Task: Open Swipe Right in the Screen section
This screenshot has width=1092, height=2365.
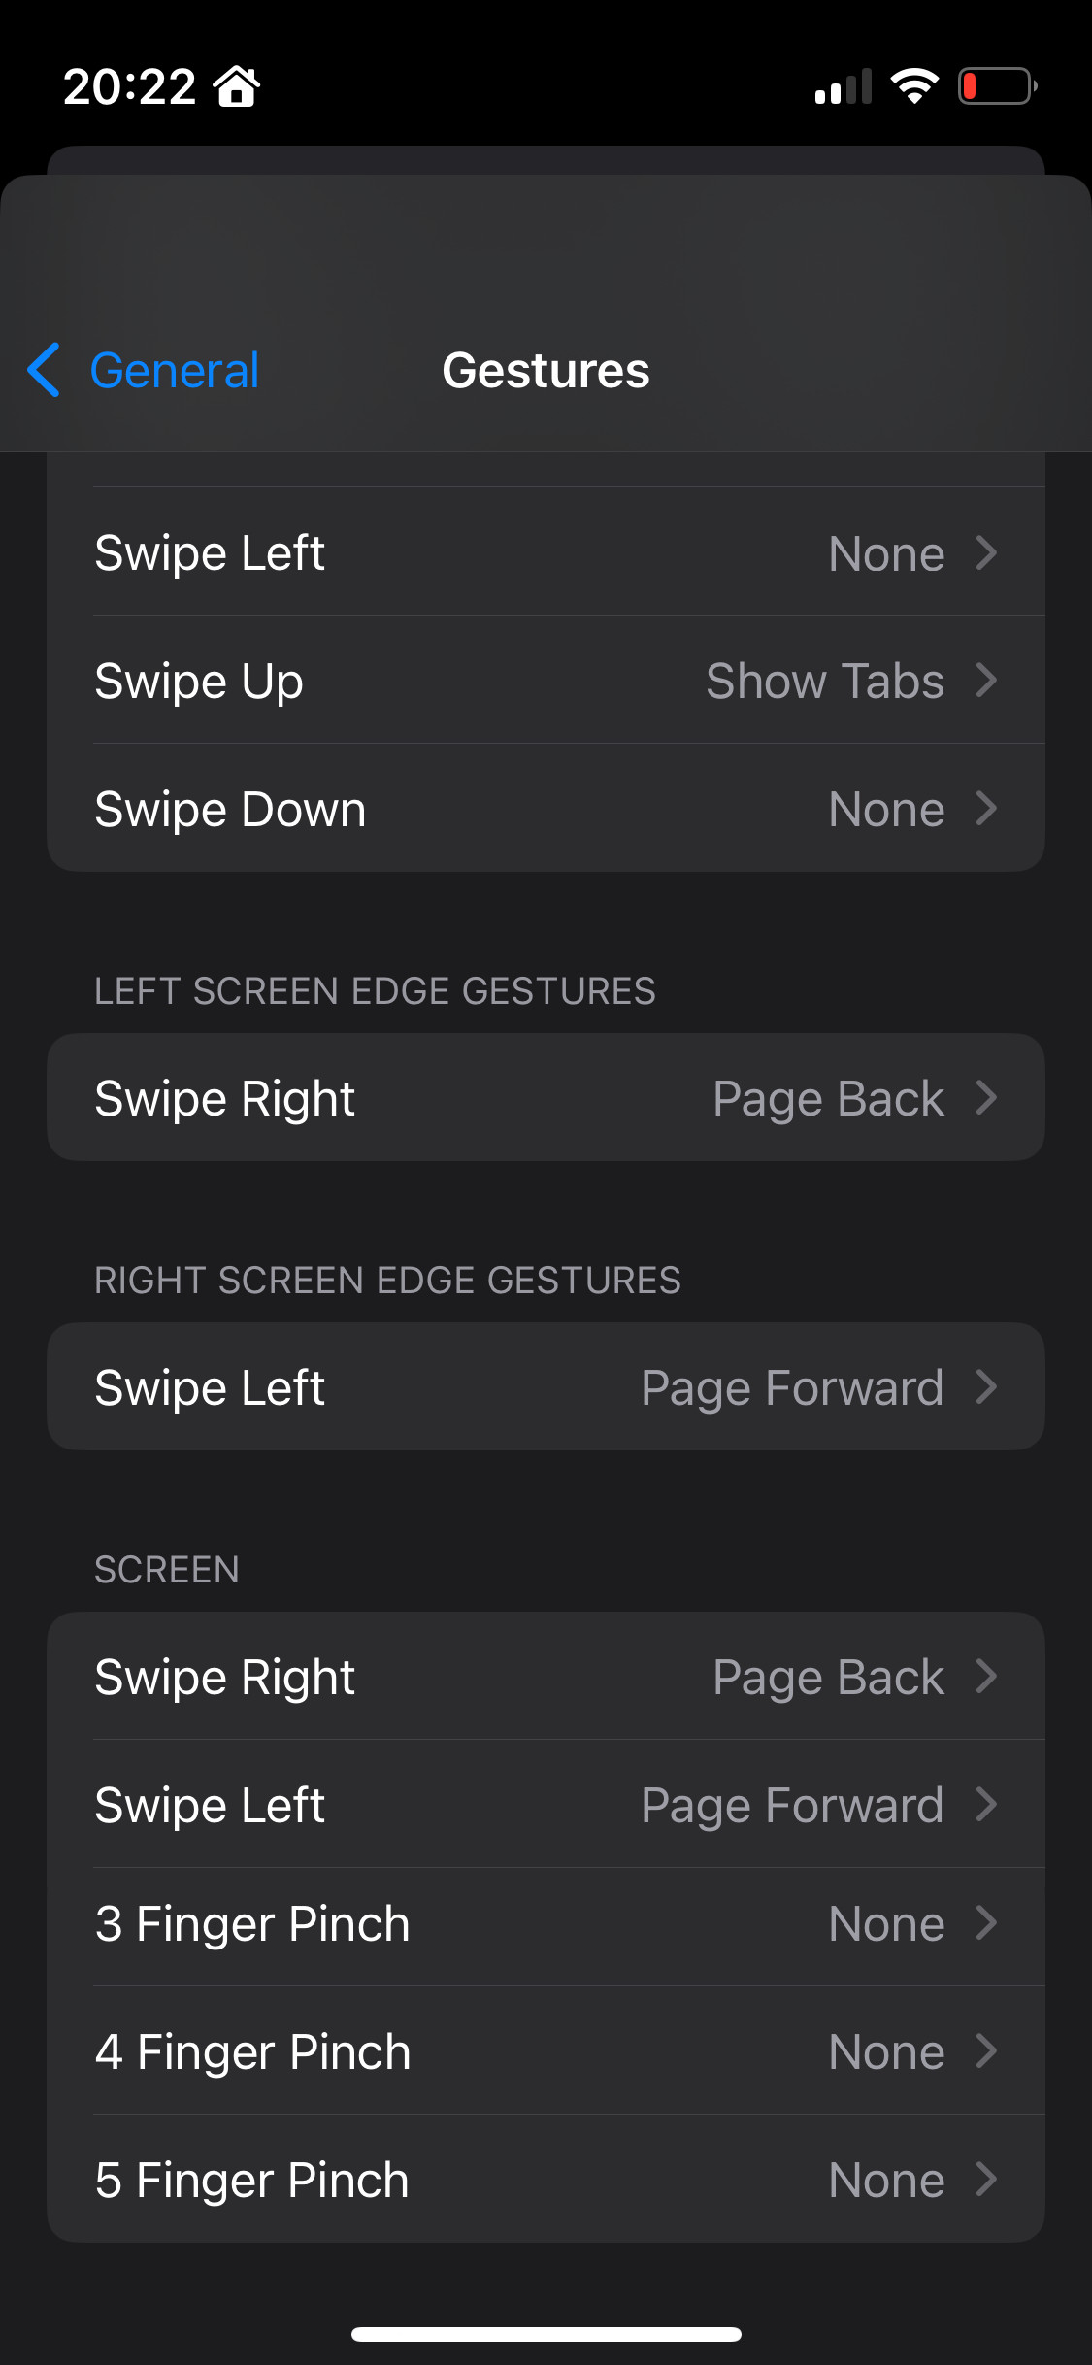Action: pyautogui.click(x=546, y=1677)
